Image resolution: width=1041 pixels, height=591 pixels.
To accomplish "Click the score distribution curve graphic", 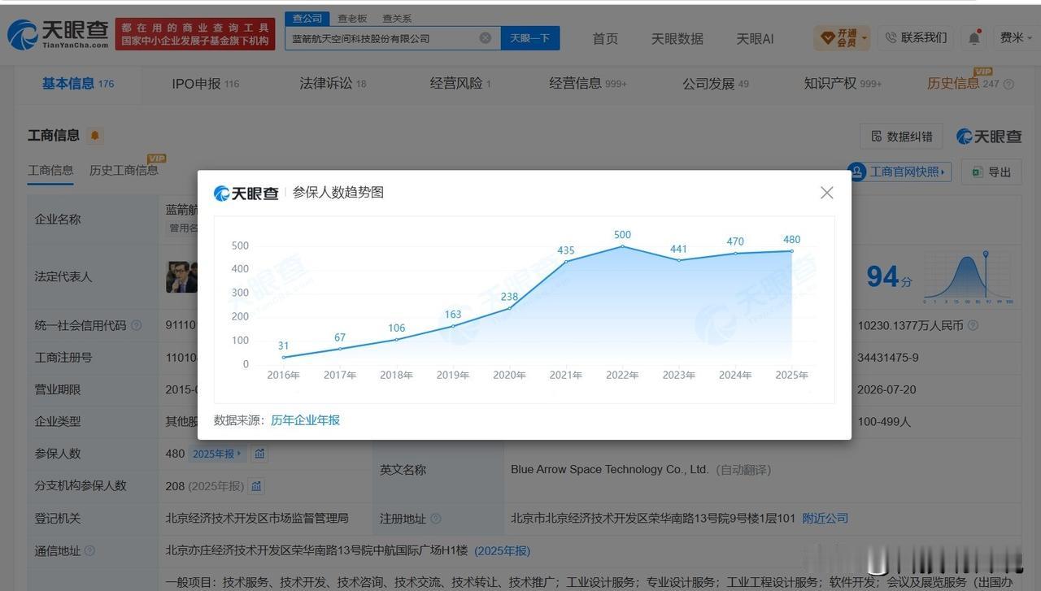I will point(968,277).
